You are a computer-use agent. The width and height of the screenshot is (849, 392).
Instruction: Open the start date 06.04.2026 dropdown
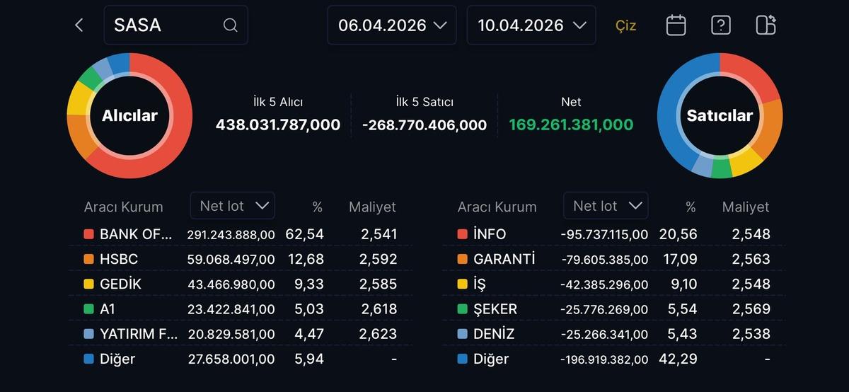[x=392, y=25]
